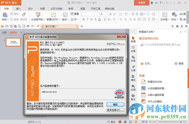Image resolution: width=189 pixels, height=124 pixels.
Task: Click the Open folder quick-access icon
Action: pyautogui.click(x=2, y=26)
